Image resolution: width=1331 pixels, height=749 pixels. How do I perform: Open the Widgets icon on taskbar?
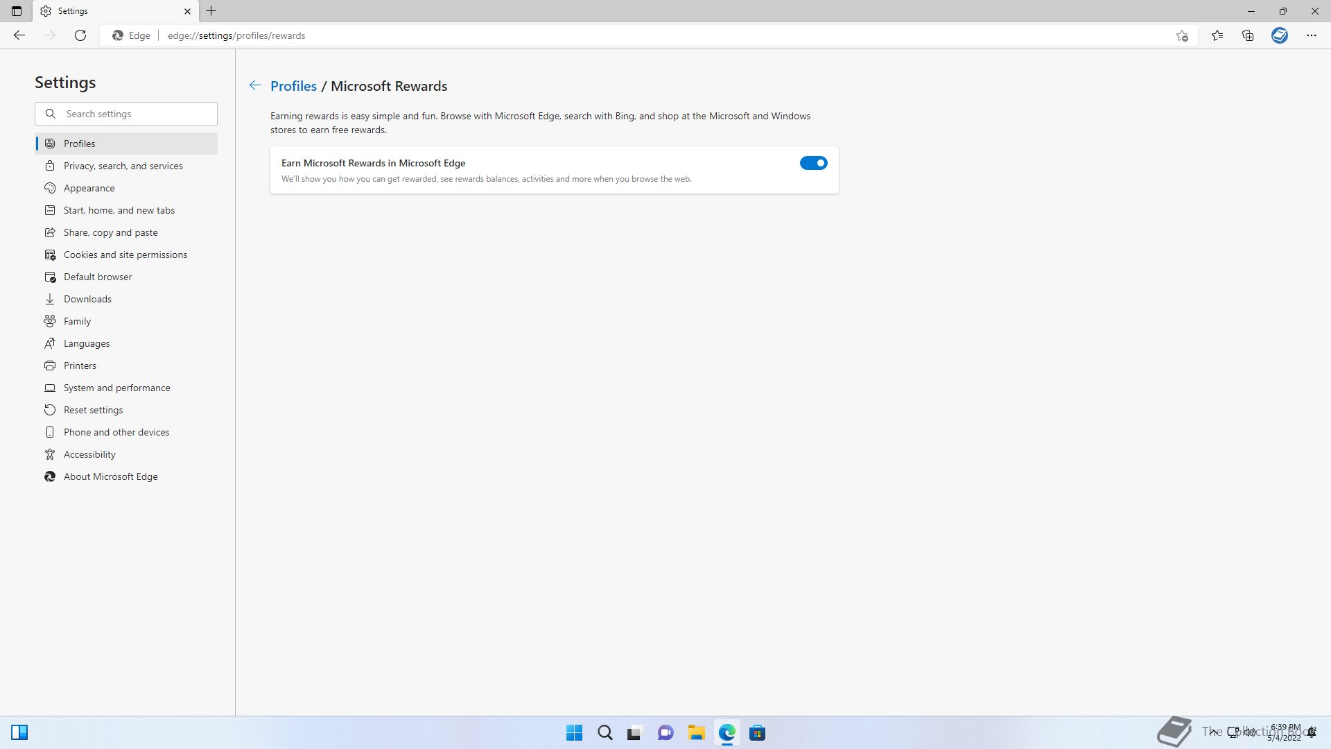coord(19,732)
